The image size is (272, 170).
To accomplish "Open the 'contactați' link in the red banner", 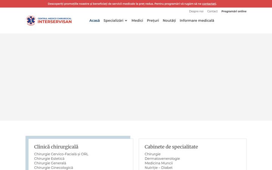I will tap(209, 4).
